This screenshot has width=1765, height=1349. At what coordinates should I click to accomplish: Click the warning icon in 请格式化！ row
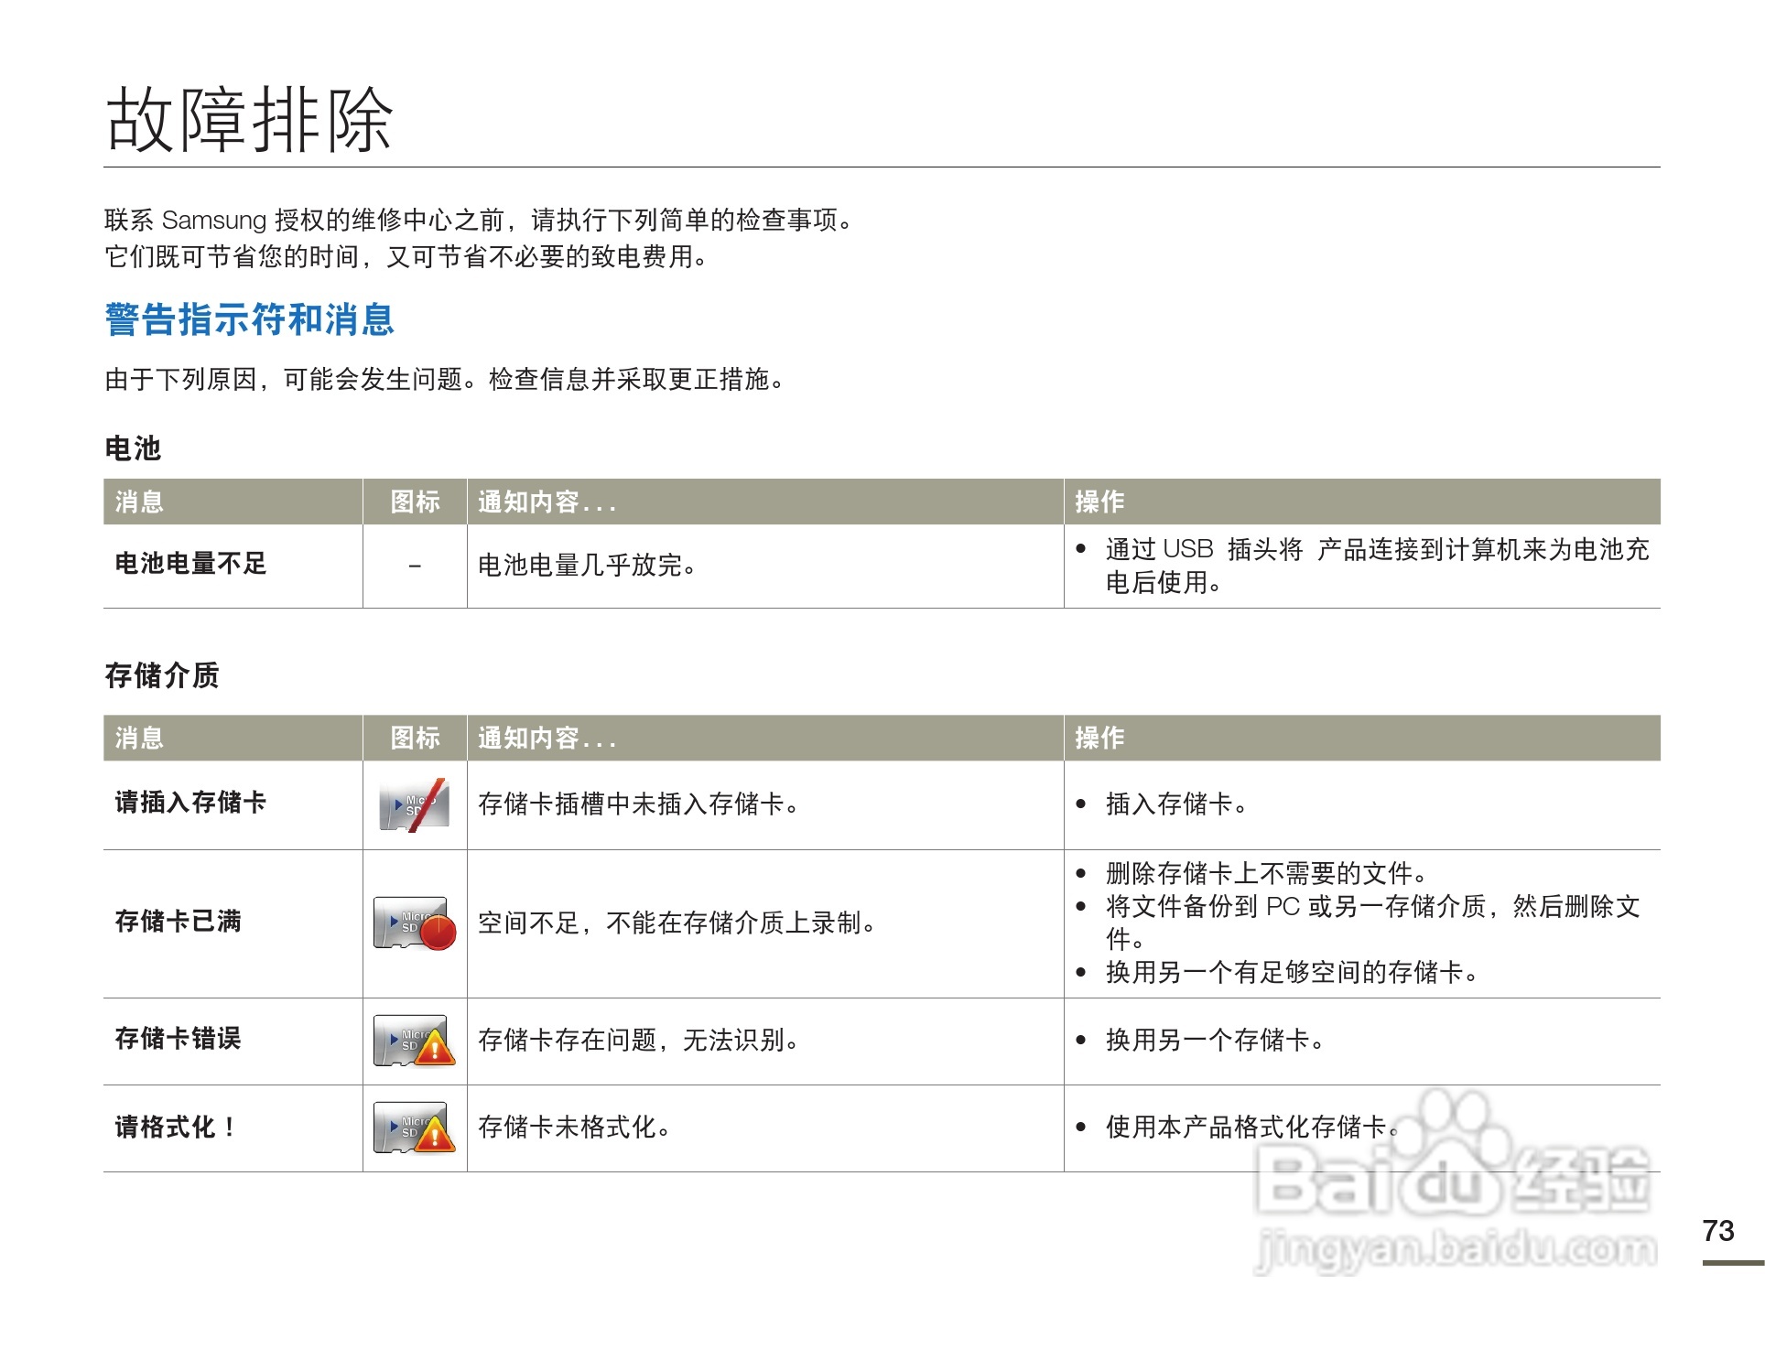[415, 1128]
